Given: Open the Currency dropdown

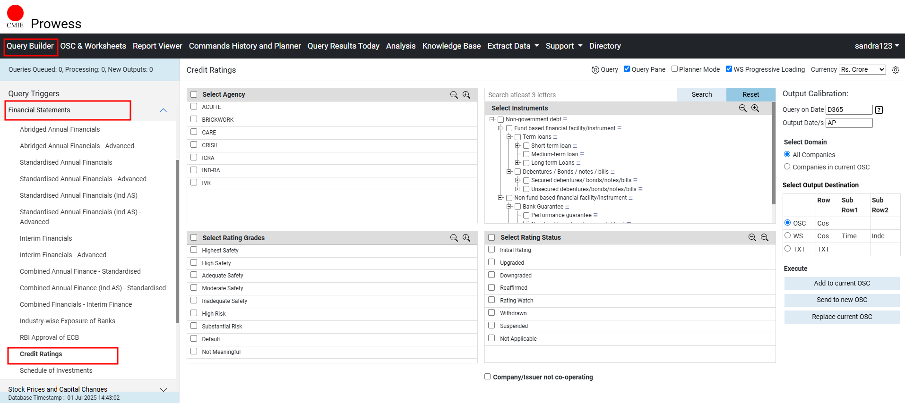Looking at the screenshot, I should (862, 69).
